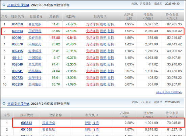Click stock code 601111 中国国航
This screenshot has height=136, width=186.
tap(17, 58)
